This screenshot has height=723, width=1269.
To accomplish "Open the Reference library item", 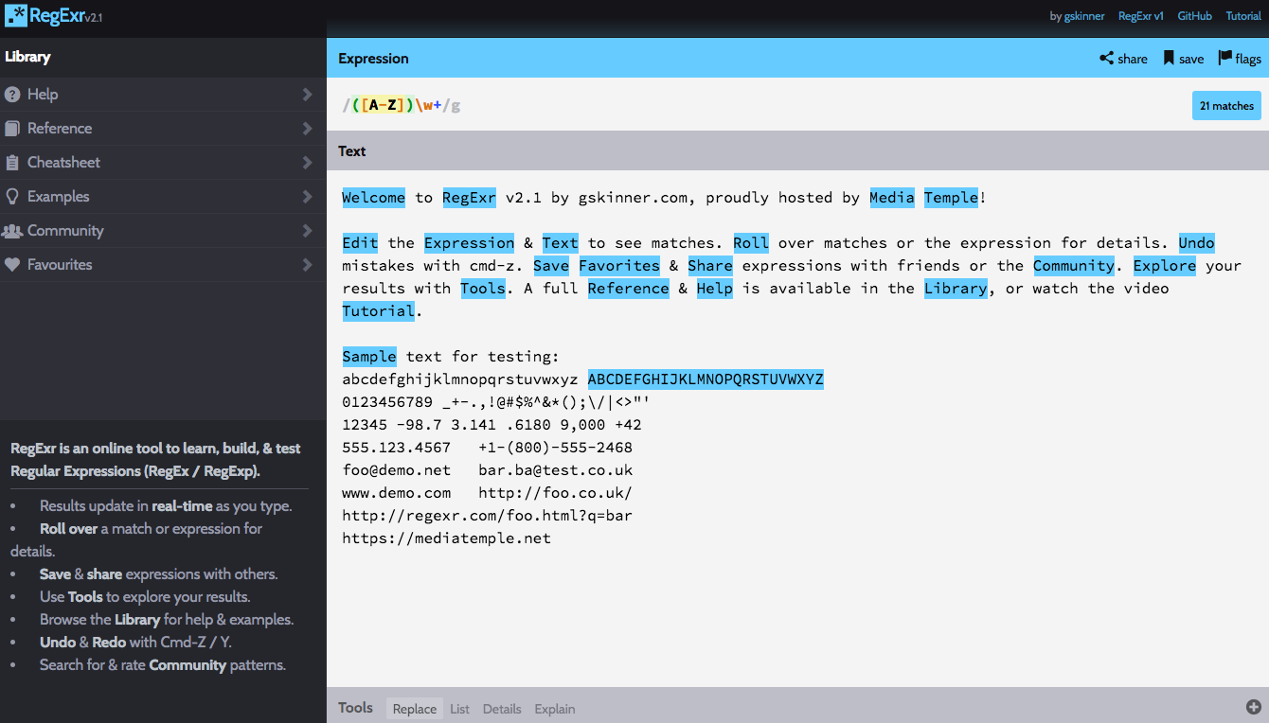I will [x=163, y=129].
